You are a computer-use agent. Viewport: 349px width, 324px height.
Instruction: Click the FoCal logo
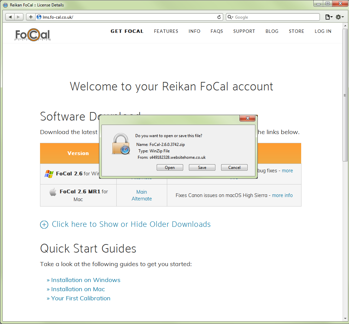[x=33, y=35]
